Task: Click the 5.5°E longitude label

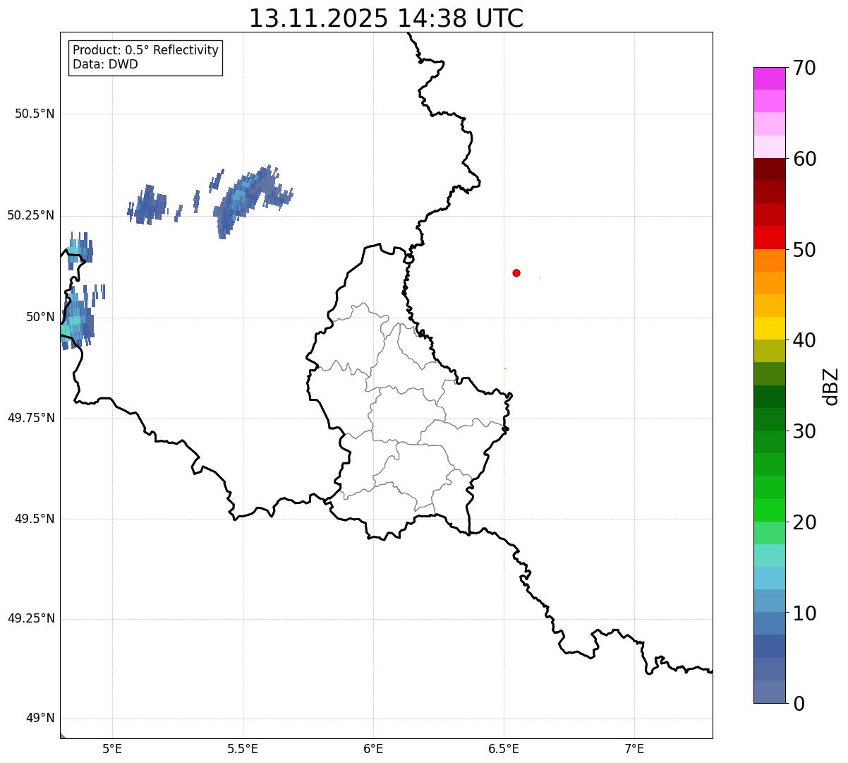Action: pyautogui.click(x=243, y=749)
